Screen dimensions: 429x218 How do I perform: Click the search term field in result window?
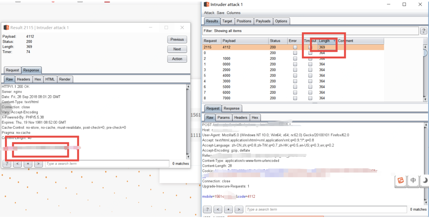[107, 164]
